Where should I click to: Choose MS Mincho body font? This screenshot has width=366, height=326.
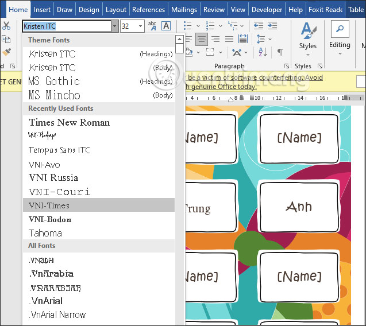pyautogui.click(x=99, y=95)
